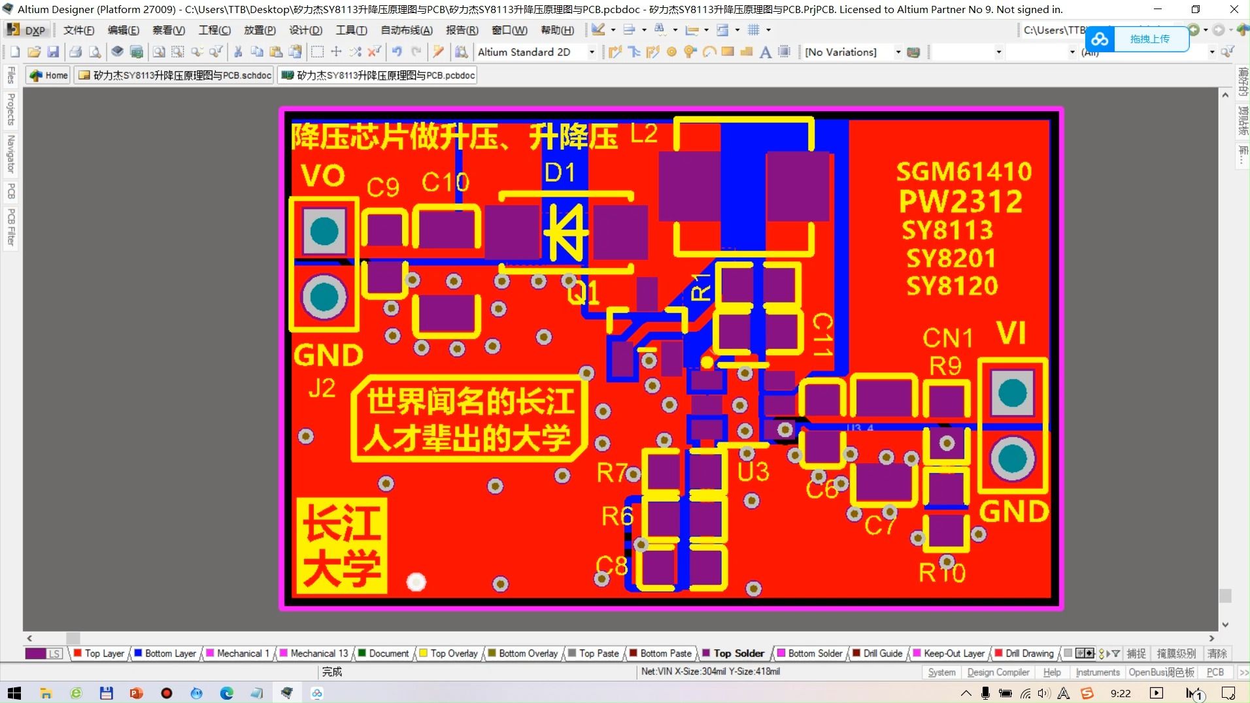Expand the find selections dropdown arrow
The height and width of the screenshot is (703, 1250).
pos(675,30)
